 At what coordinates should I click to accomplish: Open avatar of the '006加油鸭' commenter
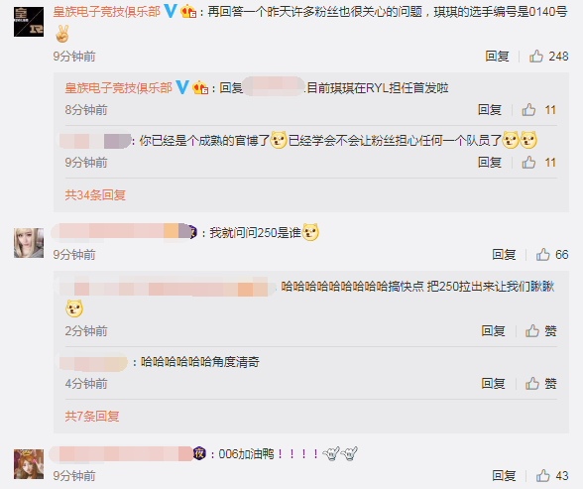29,464
